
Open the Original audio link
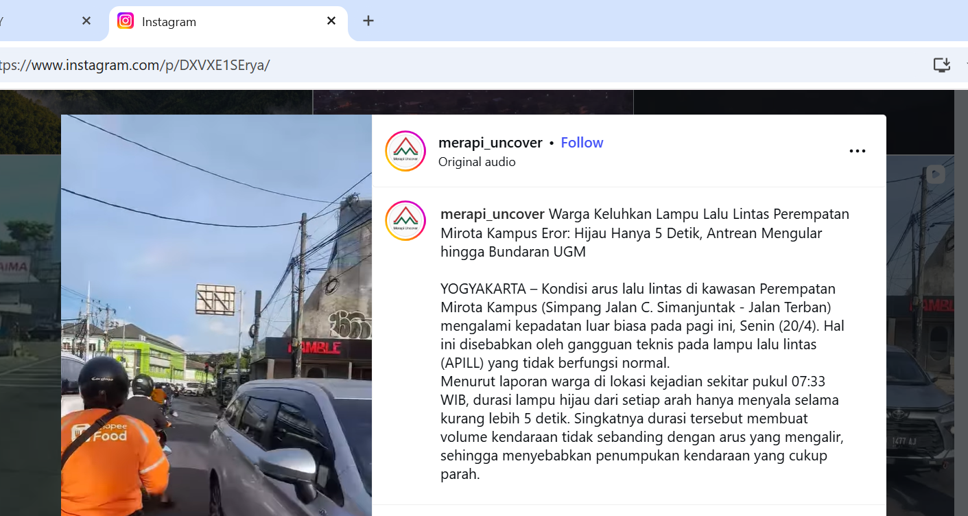click(x=477, y=162)
